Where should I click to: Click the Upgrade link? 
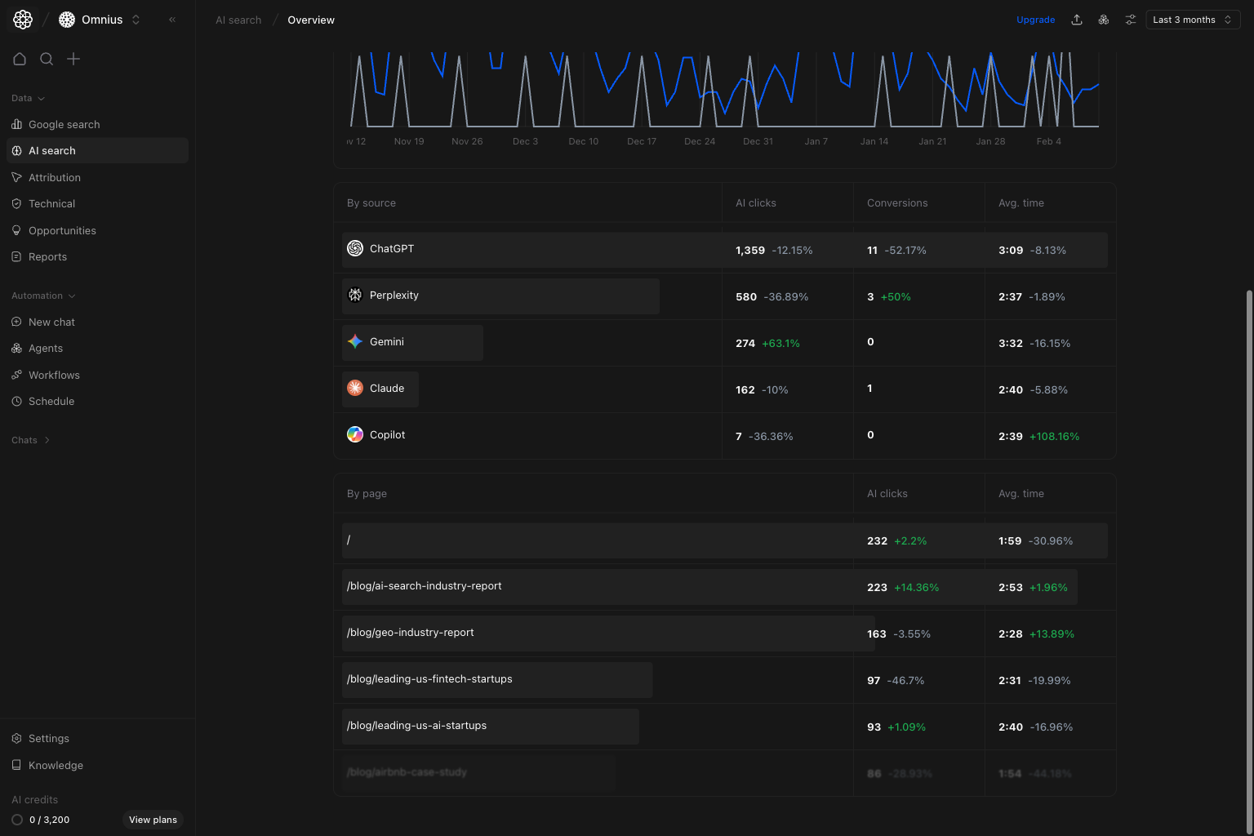tap(1035, 19)
